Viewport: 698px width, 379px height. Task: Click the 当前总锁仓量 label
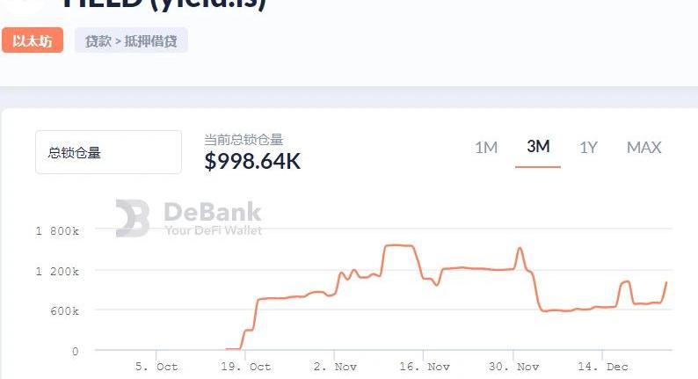pos(244,139)
